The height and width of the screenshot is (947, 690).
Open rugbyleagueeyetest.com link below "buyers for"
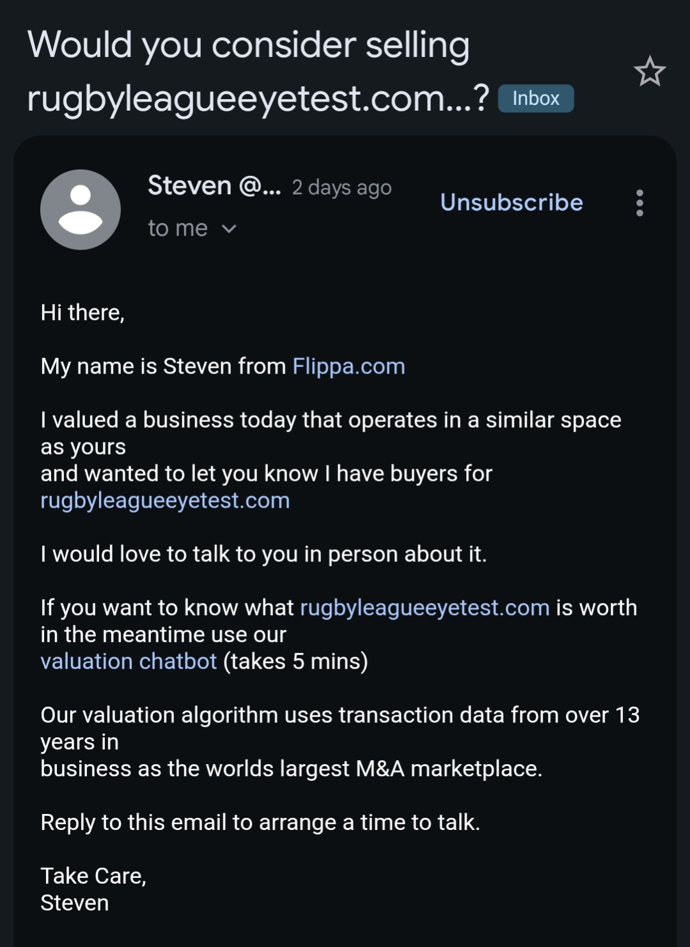click(165, 501)
